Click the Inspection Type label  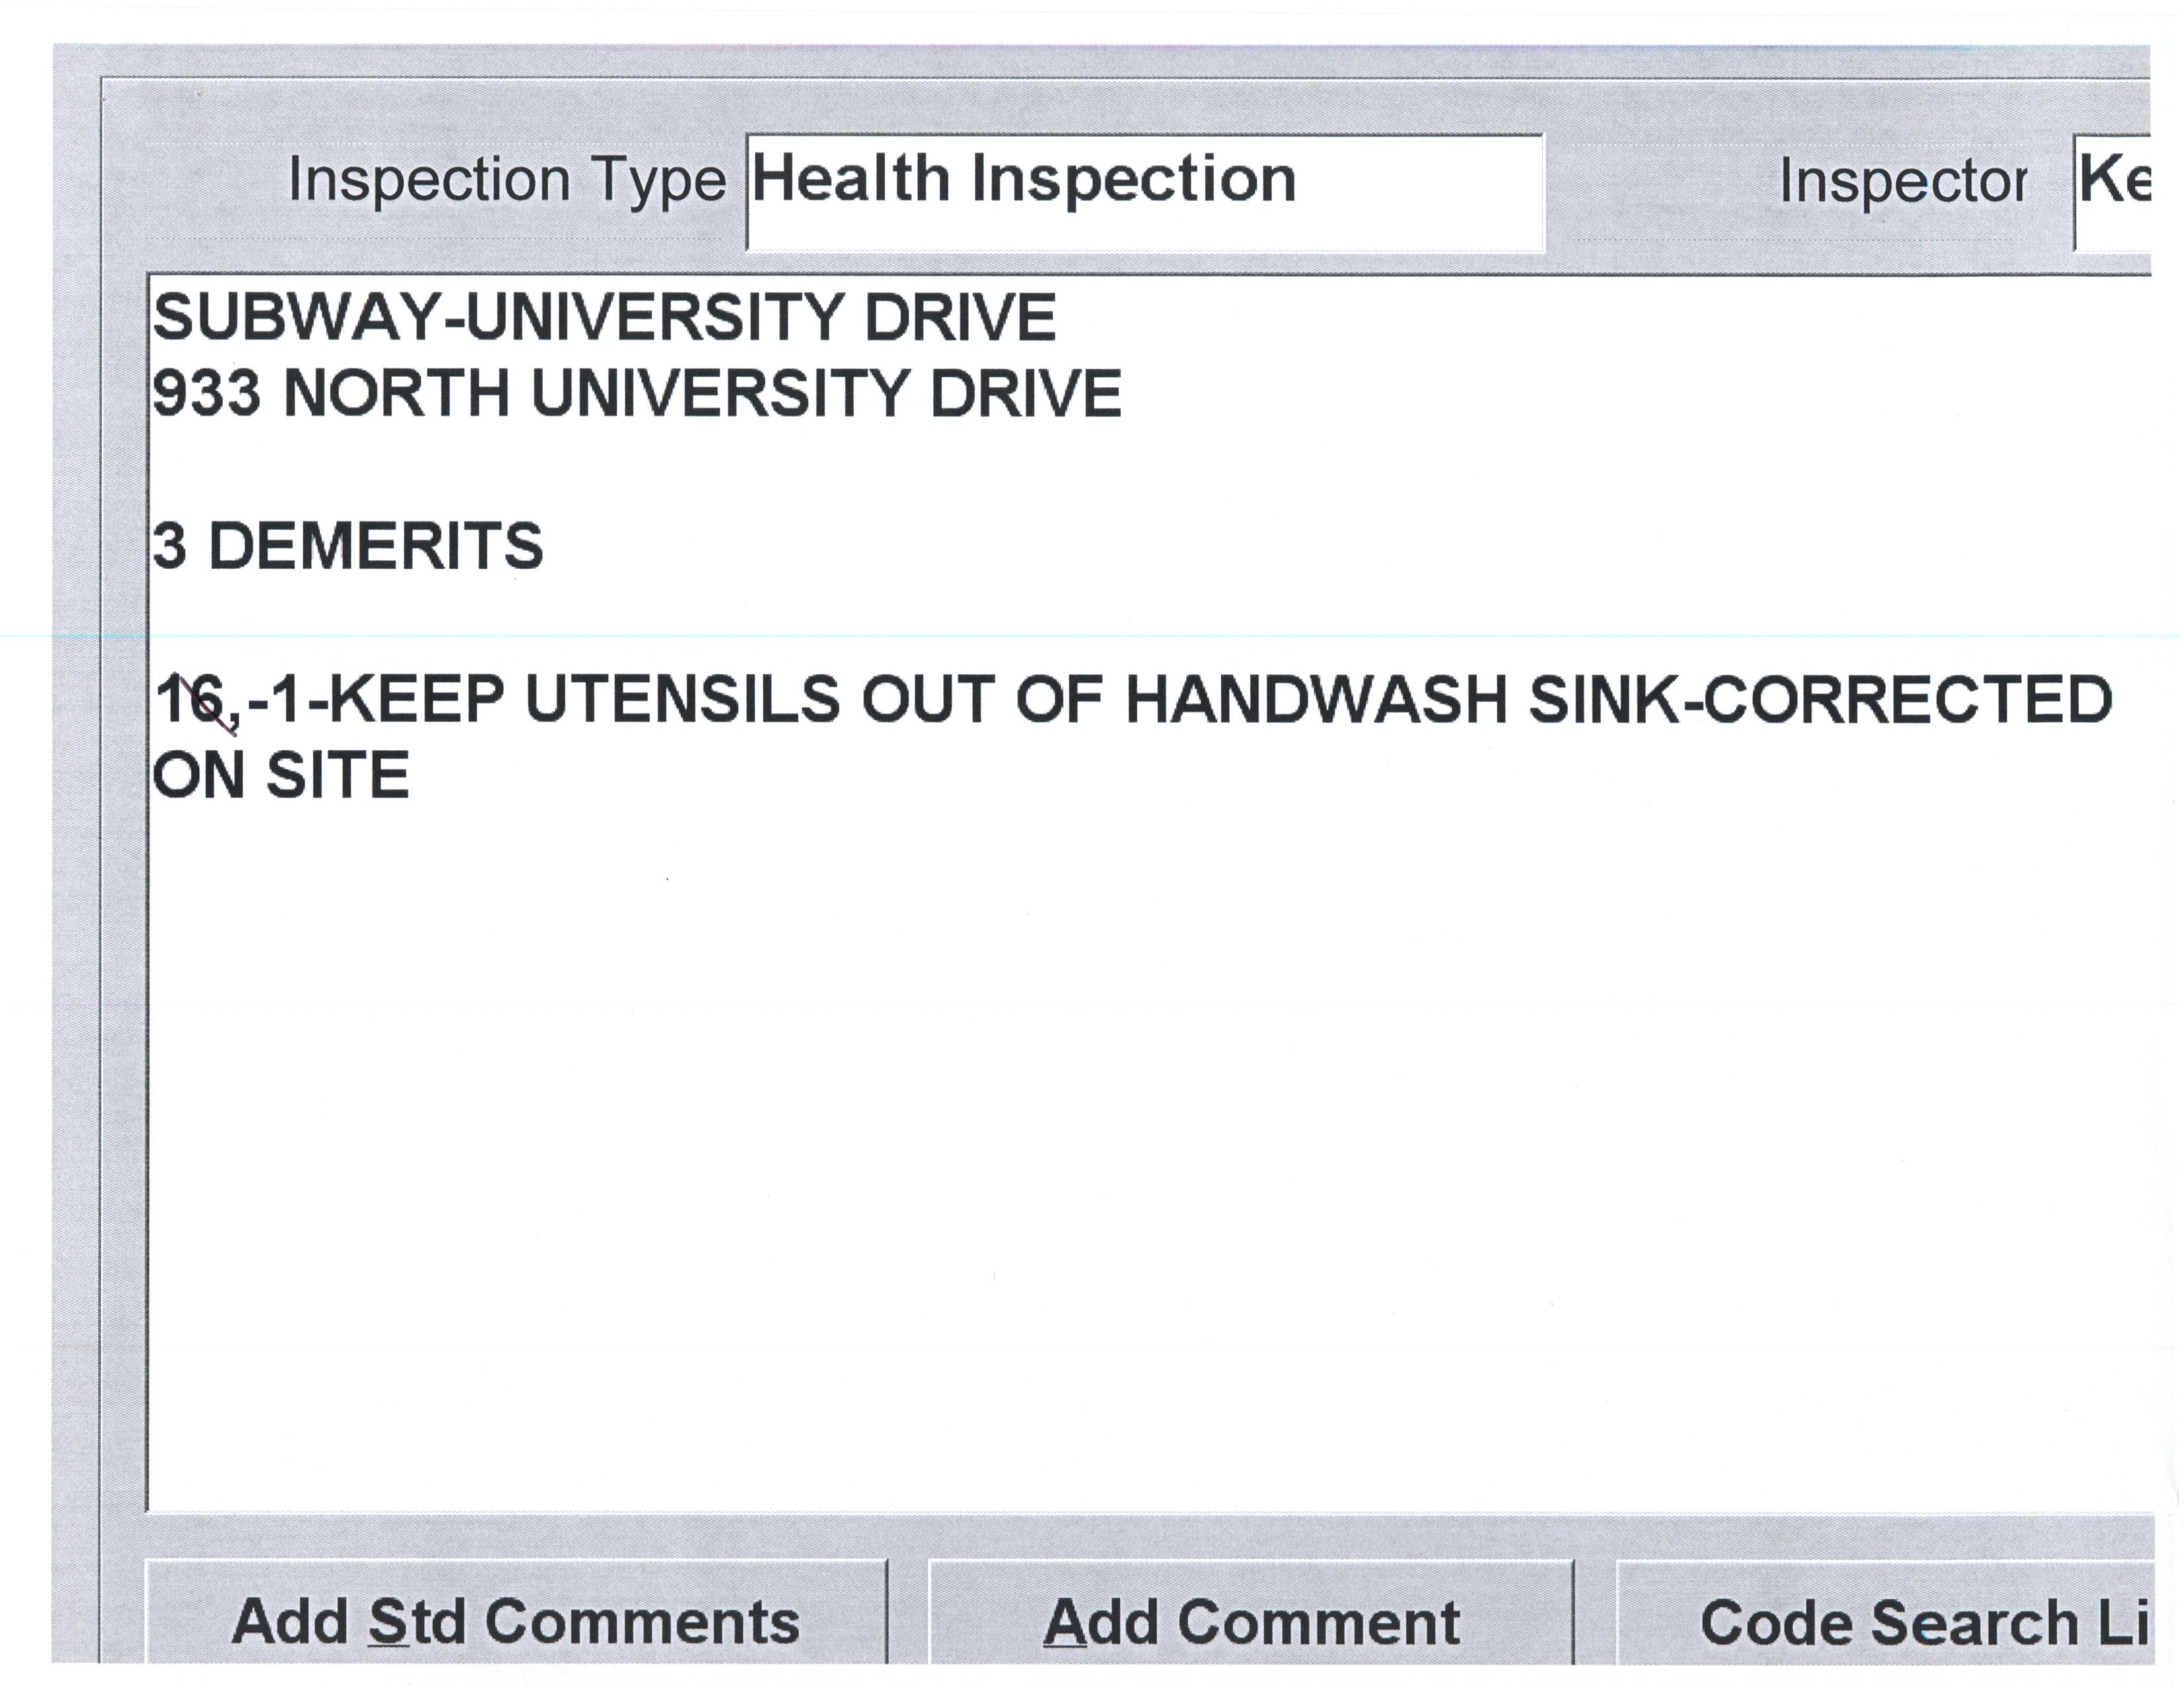pyautogui.click(x=506, y=181)
